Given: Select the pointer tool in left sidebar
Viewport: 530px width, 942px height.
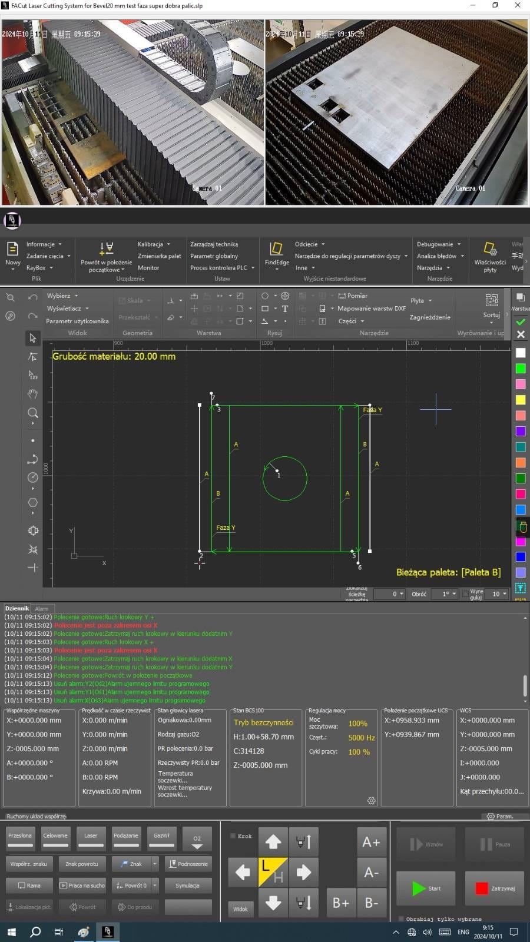Looking at the screenshot, I should pyautogui.click(x=32, y=338).
